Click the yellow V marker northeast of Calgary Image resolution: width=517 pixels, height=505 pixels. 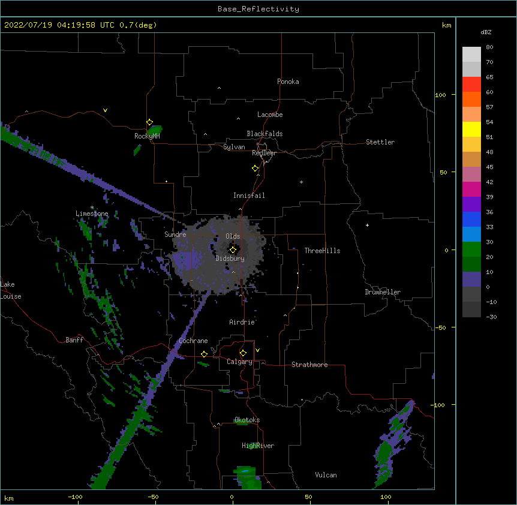point(257,350)
